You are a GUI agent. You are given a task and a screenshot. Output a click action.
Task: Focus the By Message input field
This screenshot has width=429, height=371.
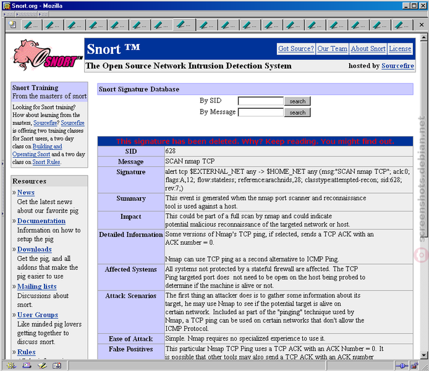point(260,112)
